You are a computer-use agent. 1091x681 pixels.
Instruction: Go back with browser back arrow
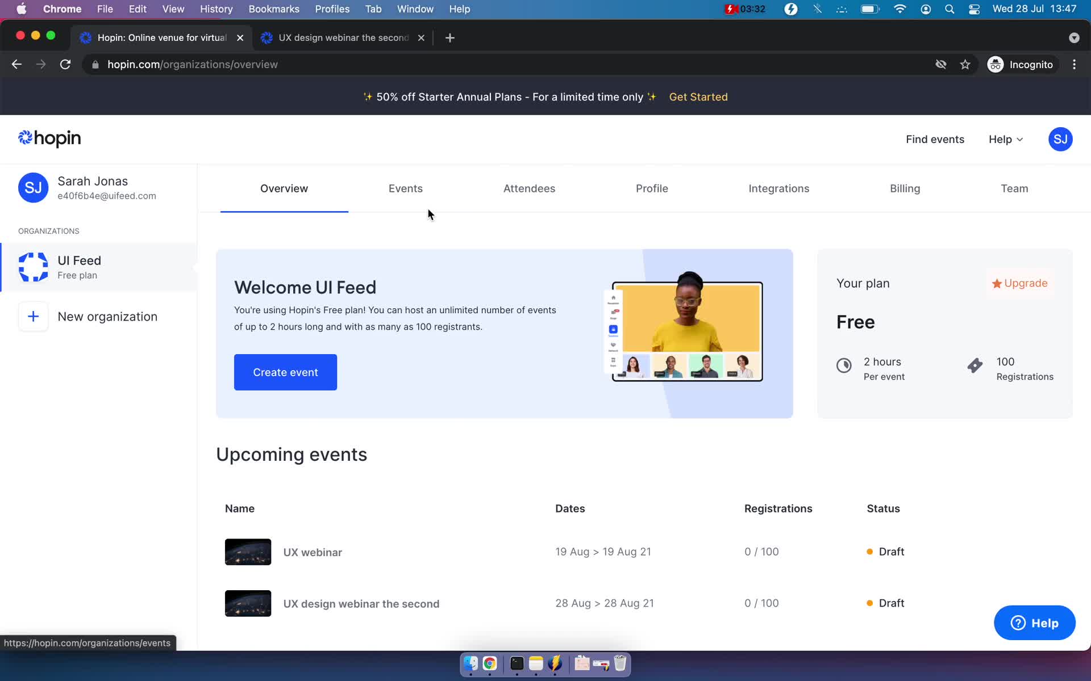click(16, 65)
